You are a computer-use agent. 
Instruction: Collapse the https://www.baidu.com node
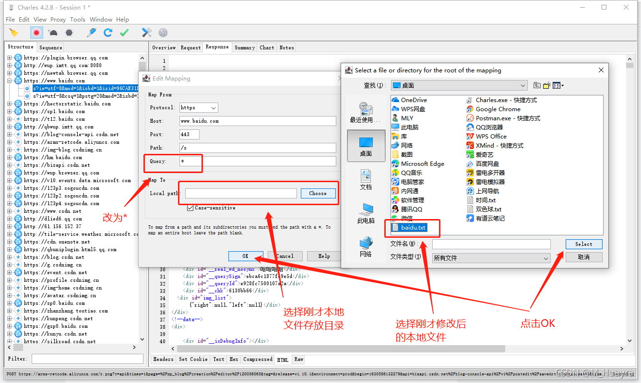pyautogui.click(x=10, y=81)
